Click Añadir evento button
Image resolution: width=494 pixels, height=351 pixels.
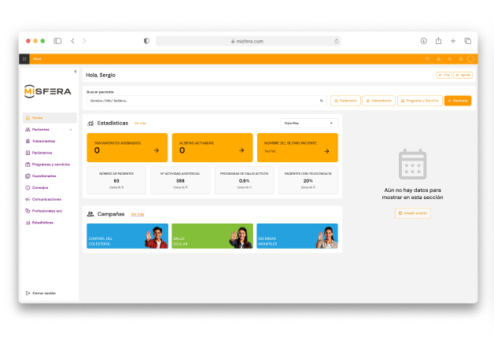click(412, 213)
